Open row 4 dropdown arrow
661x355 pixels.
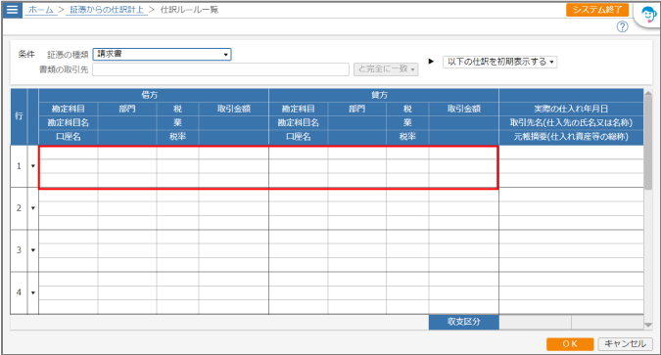(33, 292)
